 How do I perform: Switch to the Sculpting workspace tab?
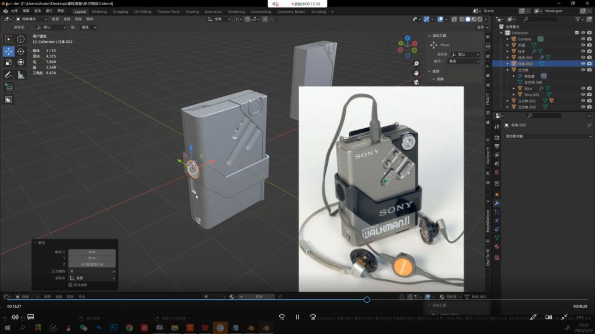120,12
